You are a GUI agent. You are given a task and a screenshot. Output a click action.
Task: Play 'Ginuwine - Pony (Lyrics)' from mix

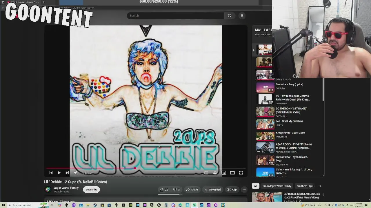pyautogui.click(x=289, y=84)
